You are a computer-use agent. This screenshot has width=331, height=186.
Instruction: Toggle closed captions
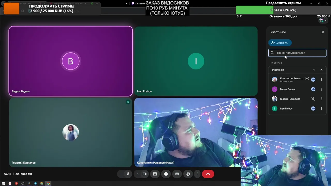click(177, 174)
